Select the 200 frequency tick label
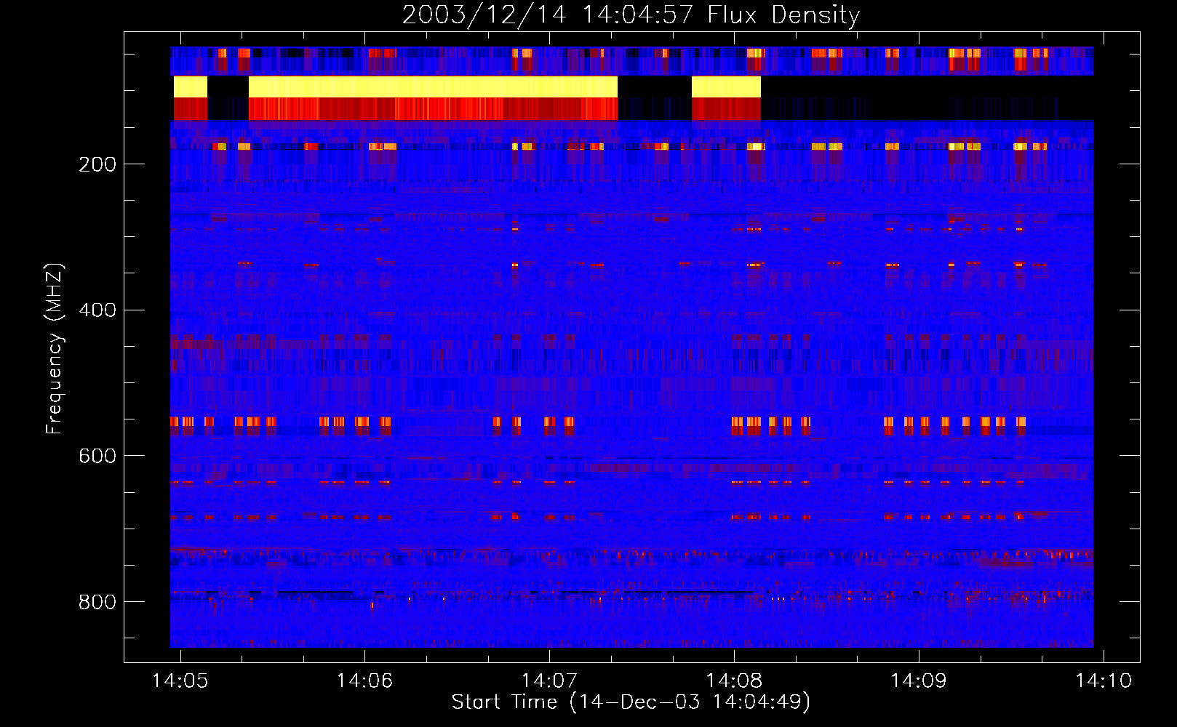This screenshot has height=727, width=1177. 97,164
